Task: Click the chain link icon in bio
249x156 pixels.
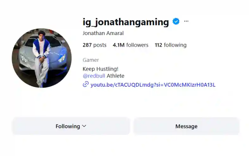Action: [x=86, y=84]
